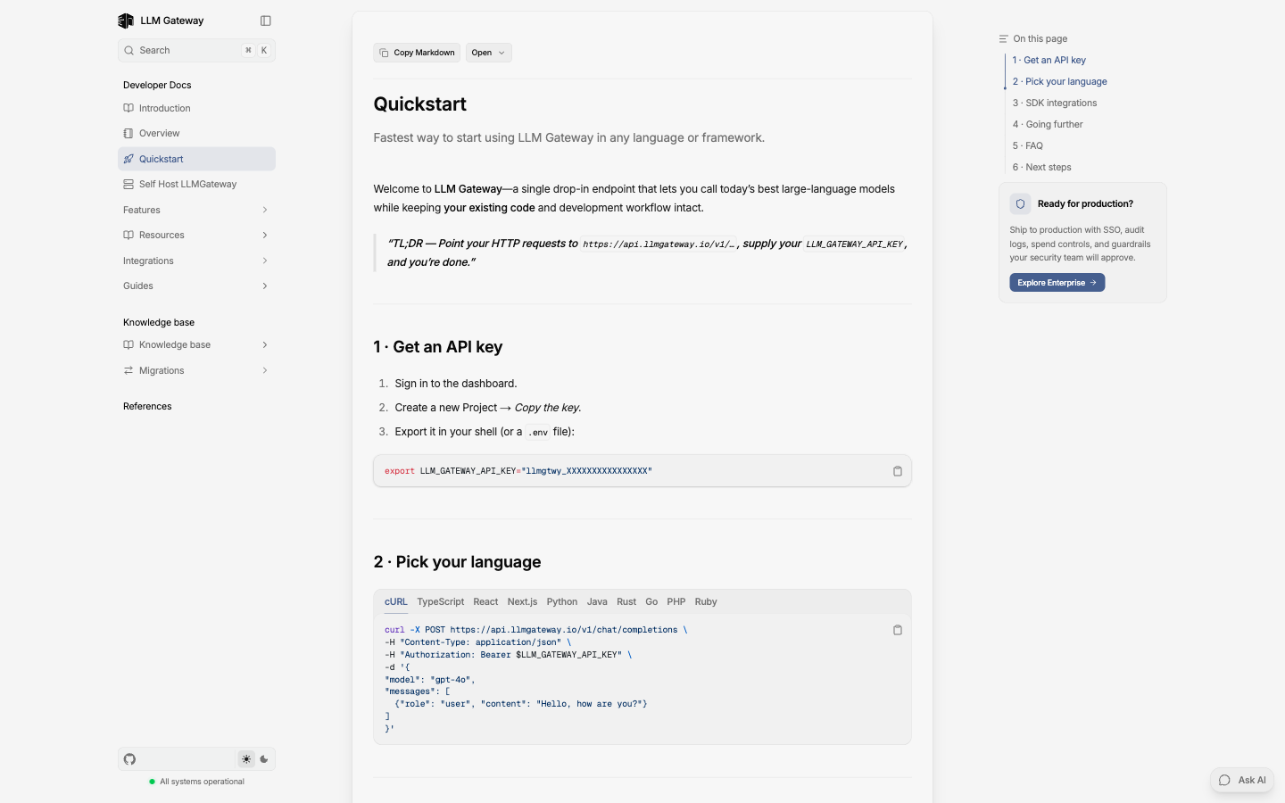Screen dimensions: 1285x803
Task: Click the '1 · Get an API key' heading
Action: (438, 347)
